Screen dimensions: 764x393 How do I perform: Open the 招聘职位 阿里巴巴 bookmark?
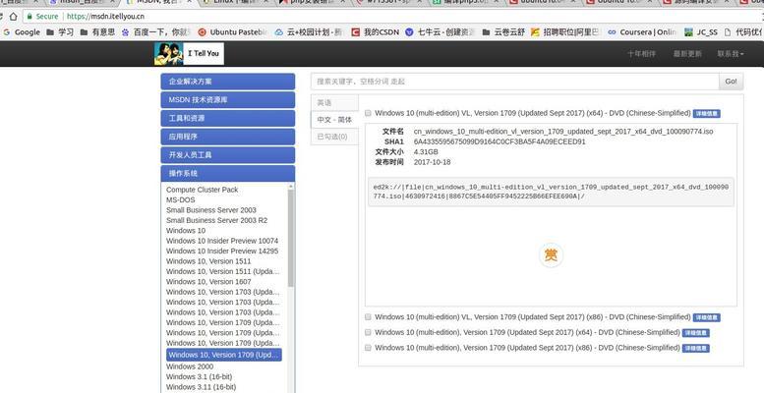565,32
